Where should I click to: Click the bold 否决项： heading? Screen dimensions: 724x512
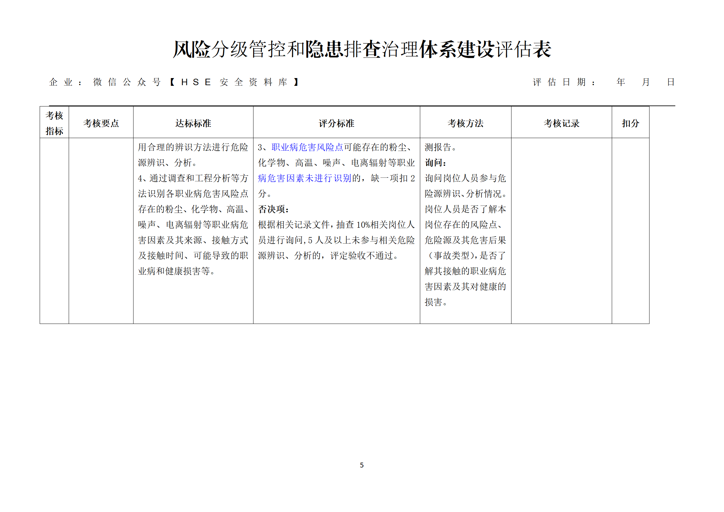click(273, 209)
